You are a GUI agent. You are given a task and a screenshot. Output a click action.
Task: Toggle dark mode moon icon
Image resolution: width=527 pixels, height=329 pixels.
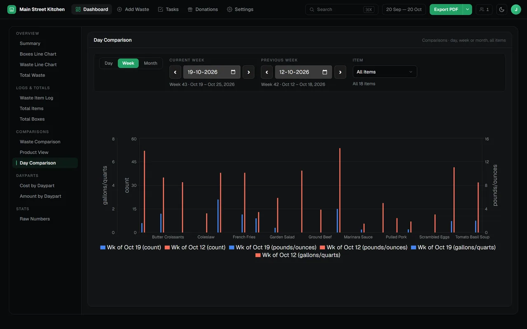(x=501, y=9)
